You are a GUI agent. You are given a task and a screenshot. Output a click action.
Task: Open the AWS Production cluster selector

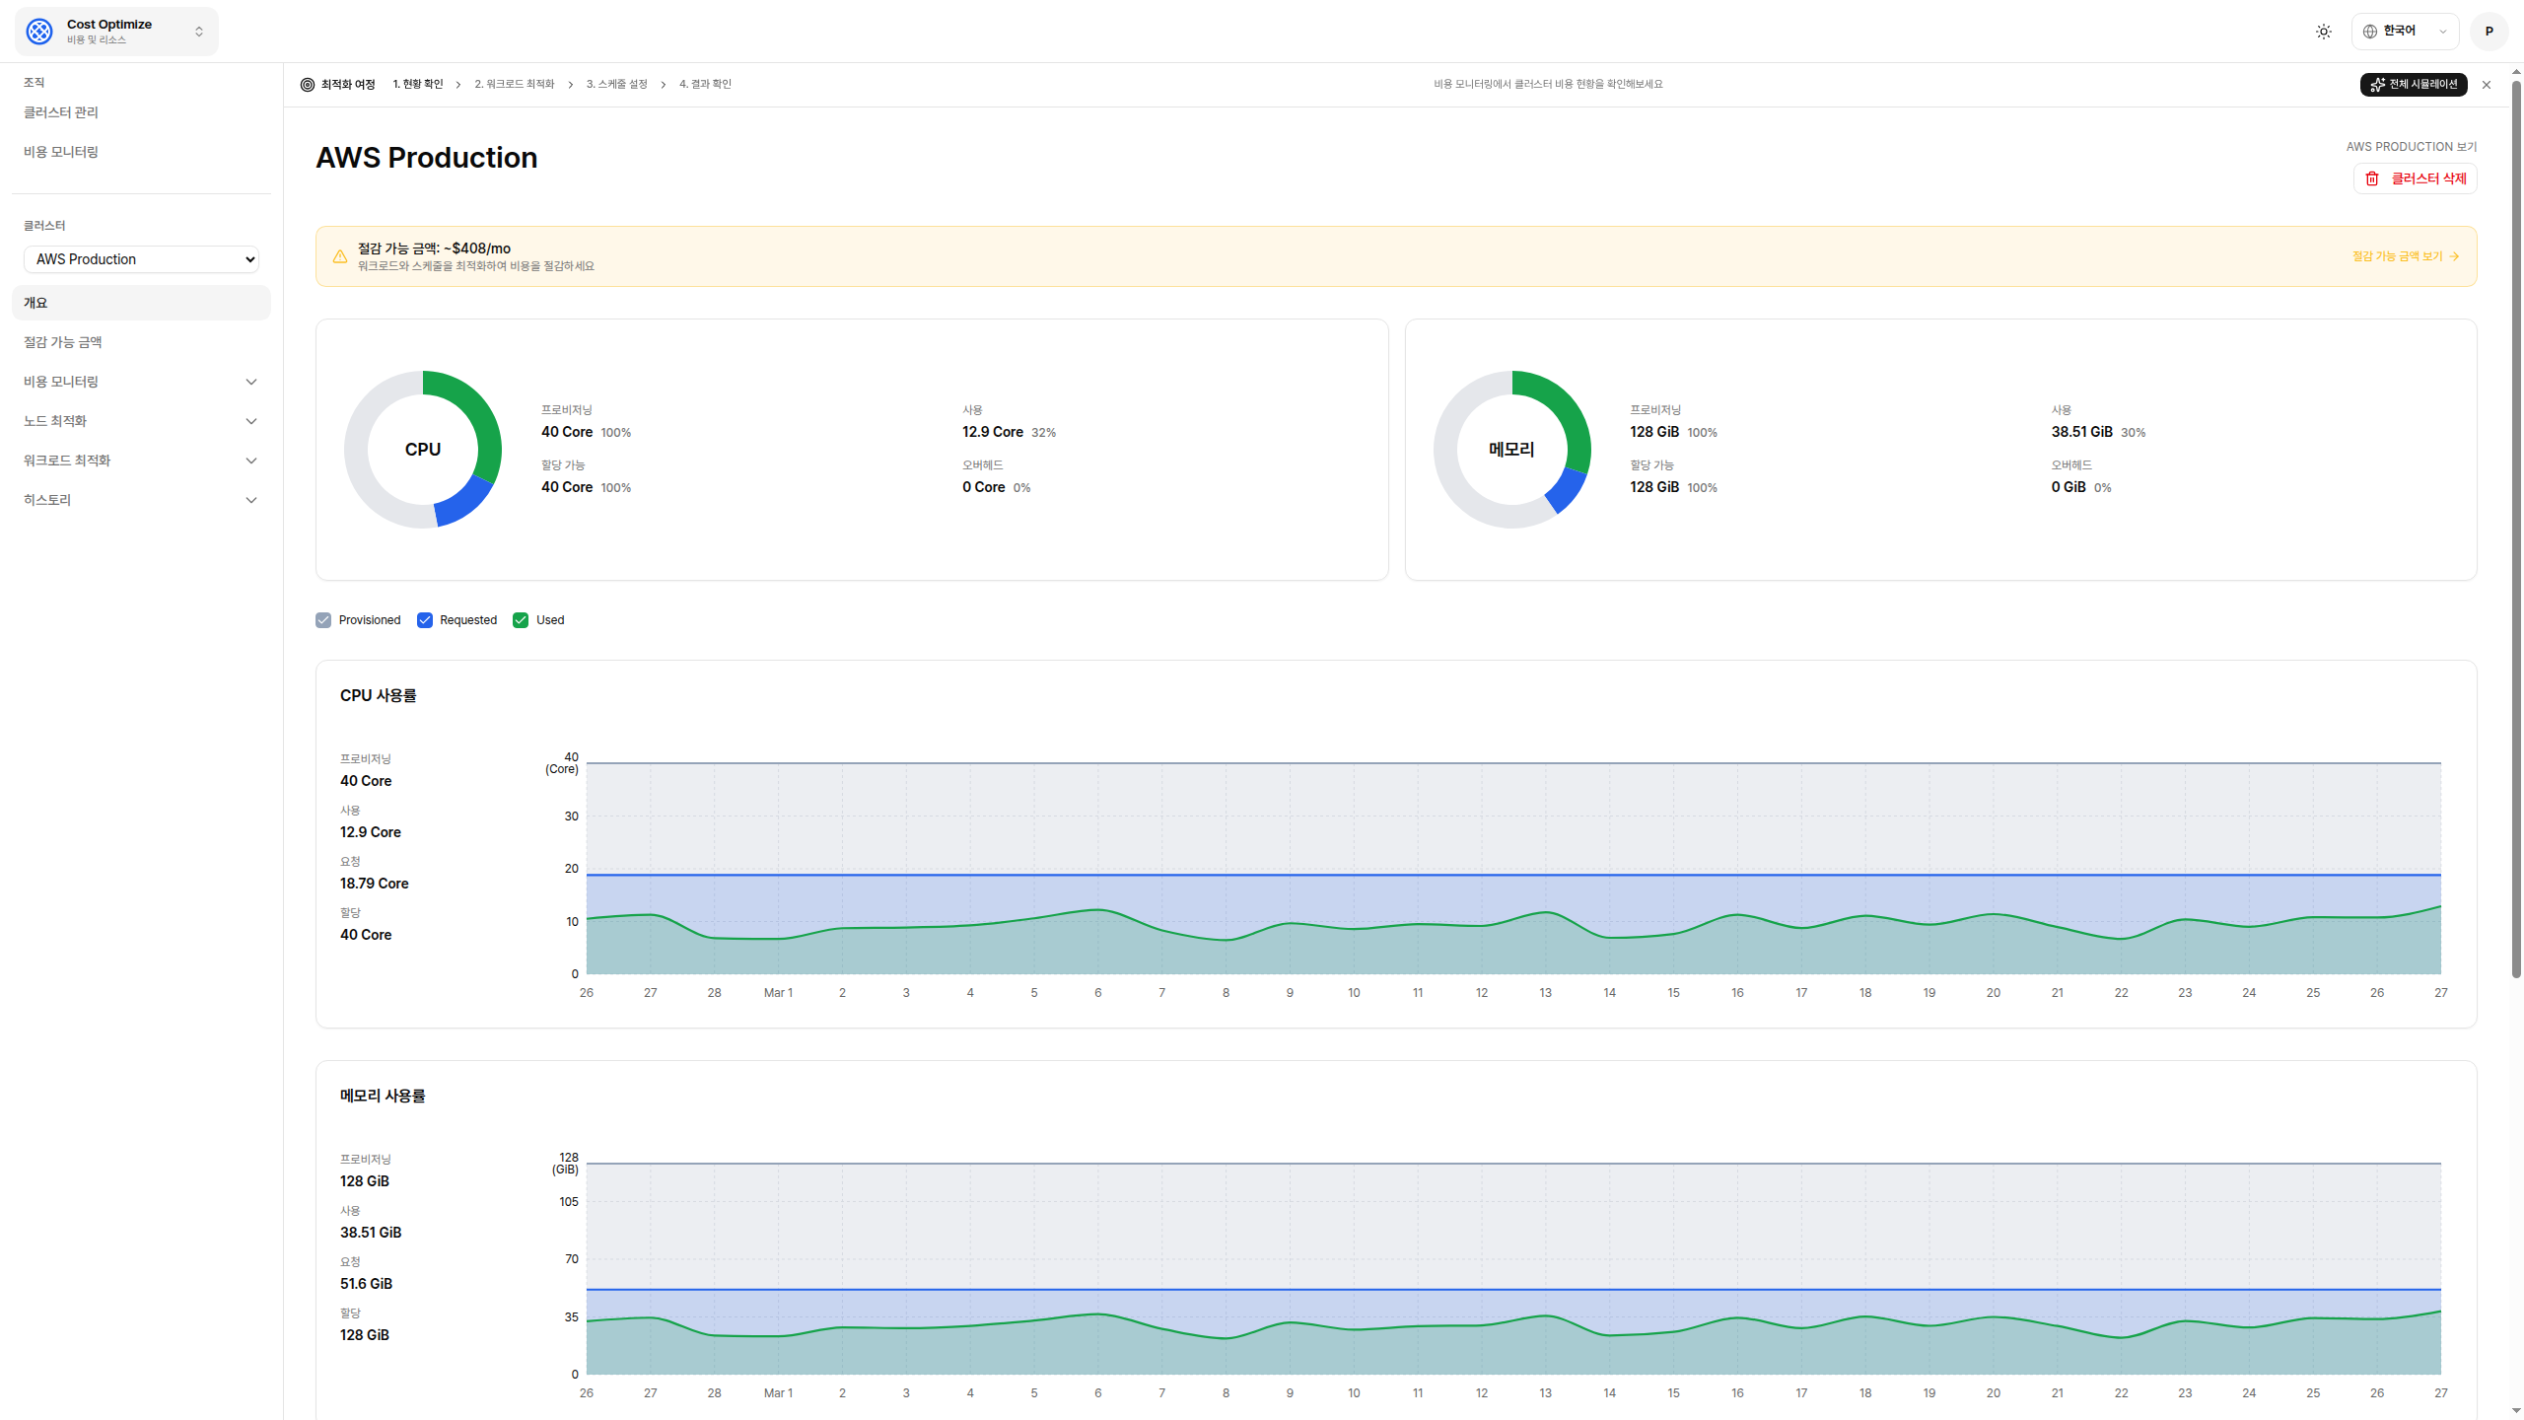coord(141,259)
